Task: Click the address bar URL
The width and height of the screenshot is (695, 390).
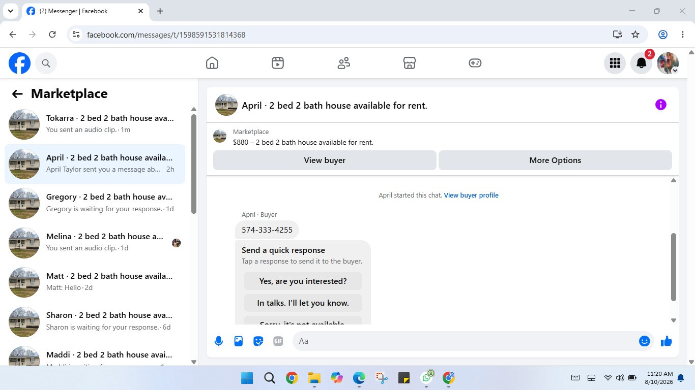Action: click(166, 35)
